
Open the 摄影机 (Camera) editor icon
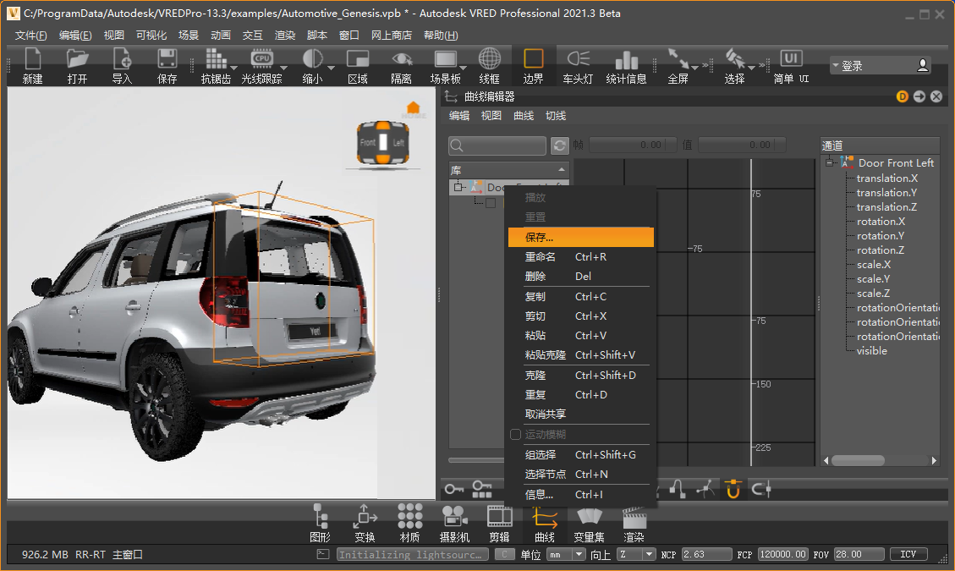click(x=454, y=522)
